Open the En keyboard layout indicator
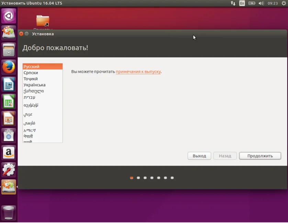 (242, 3)
